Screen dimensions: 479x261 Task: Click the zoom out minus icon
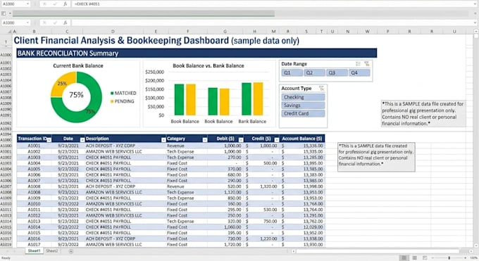click(433, 258)
